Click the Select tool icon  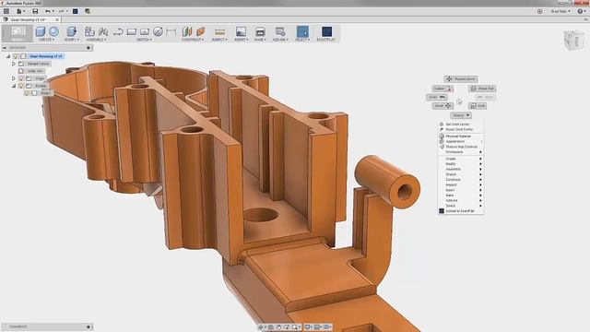[302, 31]
